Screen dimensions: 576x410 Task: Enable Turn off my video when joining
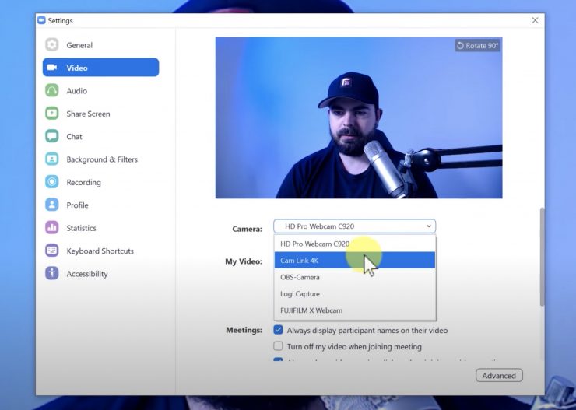click(278, 346)
